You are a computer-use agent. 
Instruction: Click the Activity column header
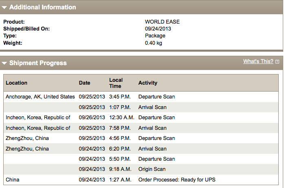pos(148,83)
